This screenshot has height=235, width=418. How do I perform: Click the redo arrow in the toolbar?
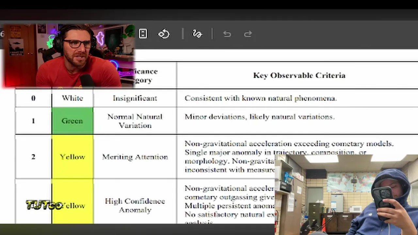click(248, 34)
